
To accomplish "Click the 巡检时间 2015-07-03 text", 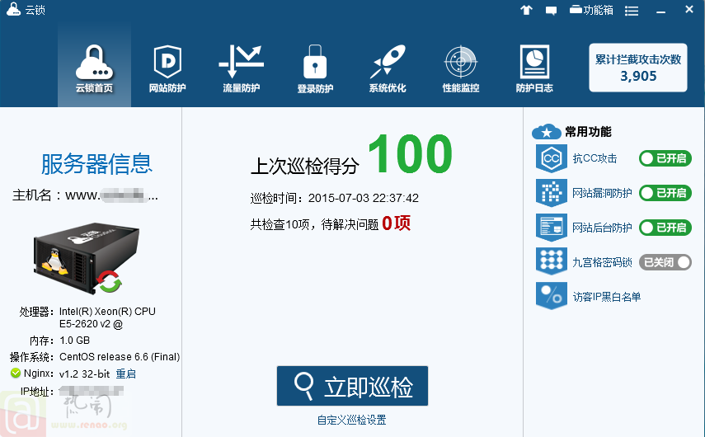I will (335, 198).
